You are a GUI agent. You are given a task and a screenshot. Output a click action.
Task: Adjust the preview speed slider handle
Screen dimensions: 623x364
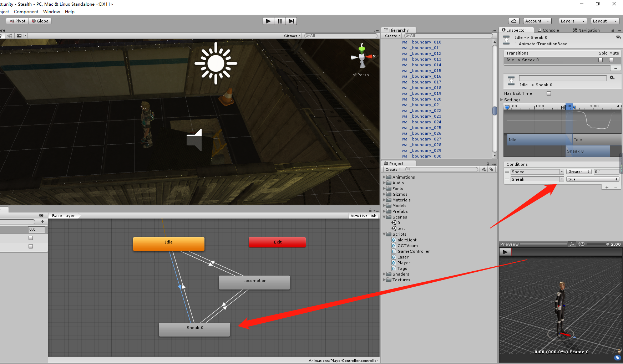coord(608,244)
